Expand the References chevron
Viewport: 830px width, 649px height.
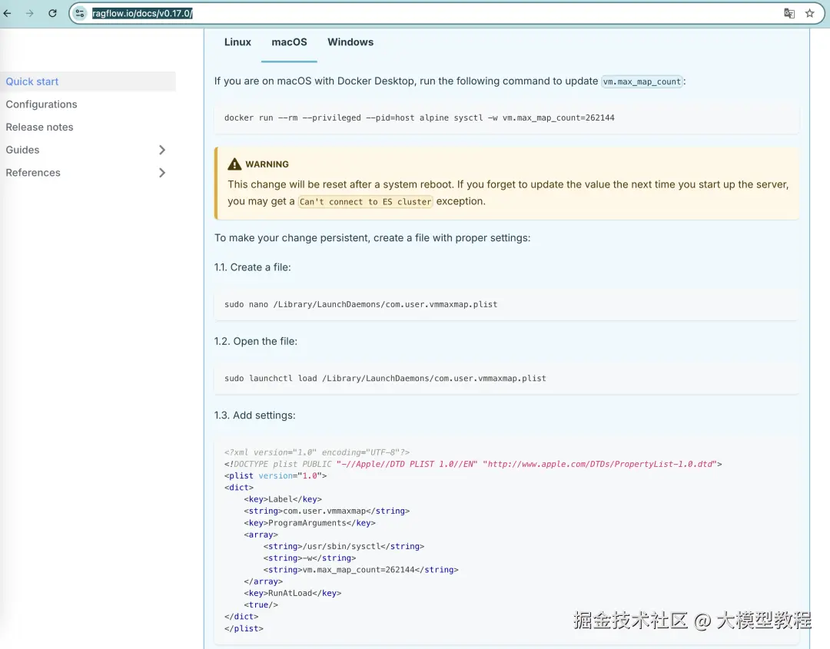point(162,173)
